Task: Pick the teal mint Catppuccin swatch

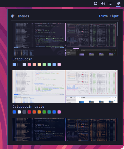Action: point(49,65)
